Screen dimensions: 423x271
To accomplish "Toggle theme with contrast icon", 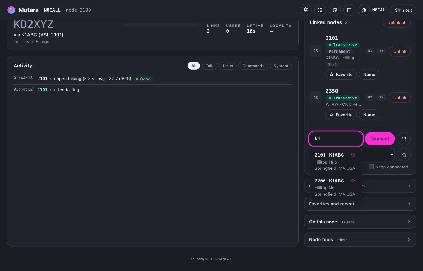I will click(x=364, y=10).
